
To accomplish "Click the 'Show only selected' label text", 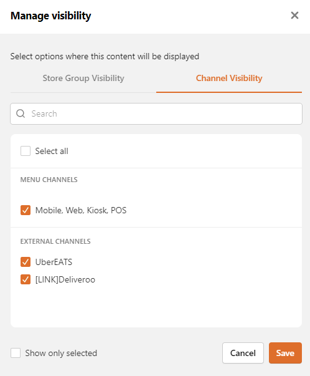I will (61, 353).
